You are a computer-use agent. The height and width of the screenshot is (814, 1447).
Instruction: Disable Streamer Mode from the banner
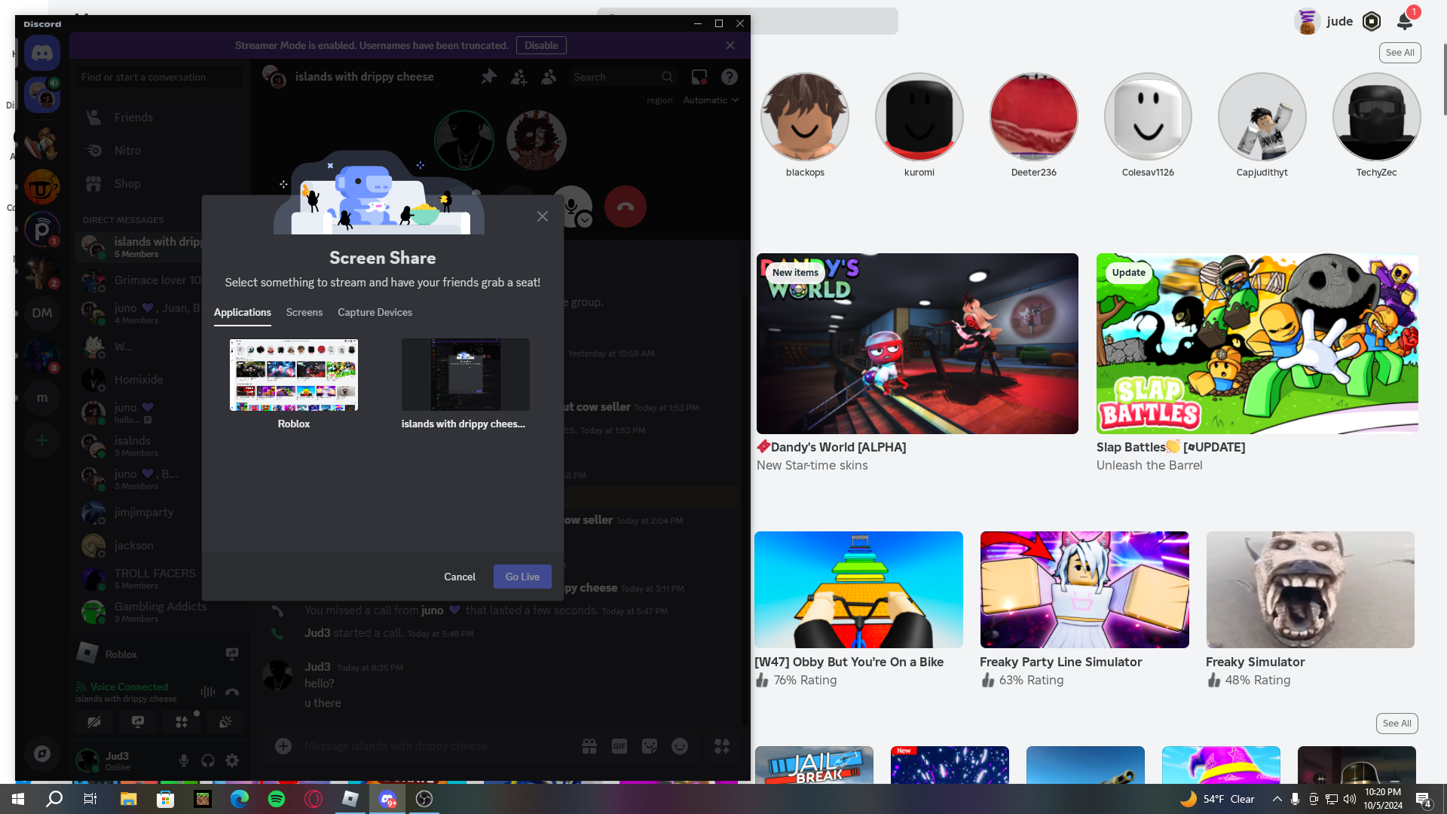[x=541, y=45]
